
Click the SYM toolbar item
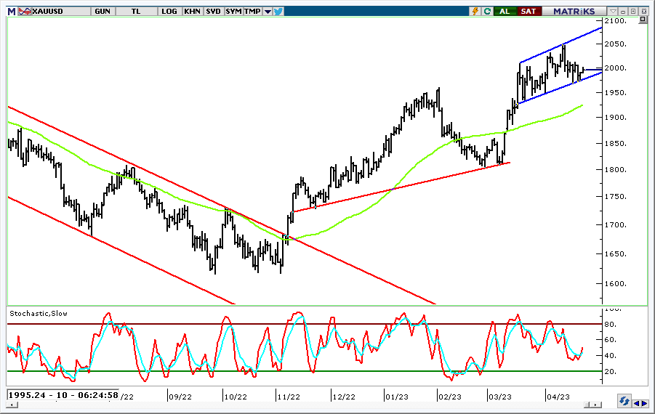point(233,11)
